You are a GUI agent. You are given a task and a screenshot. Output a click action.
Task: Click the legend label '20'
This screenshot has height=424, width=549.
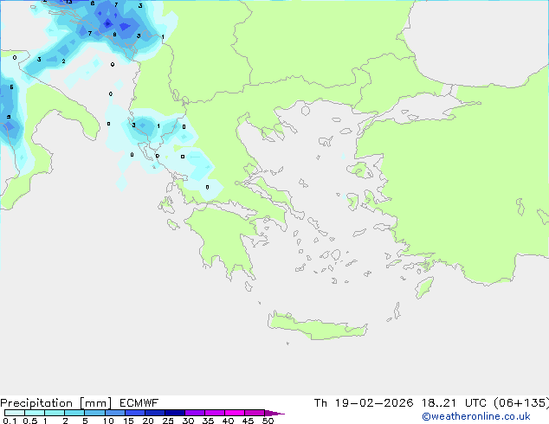point(148,421)
